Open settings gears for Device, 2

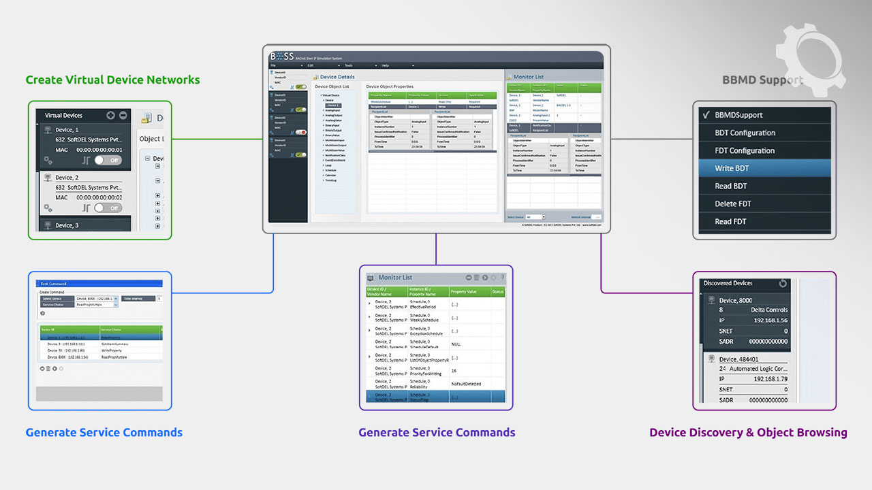tap(48, 208)
